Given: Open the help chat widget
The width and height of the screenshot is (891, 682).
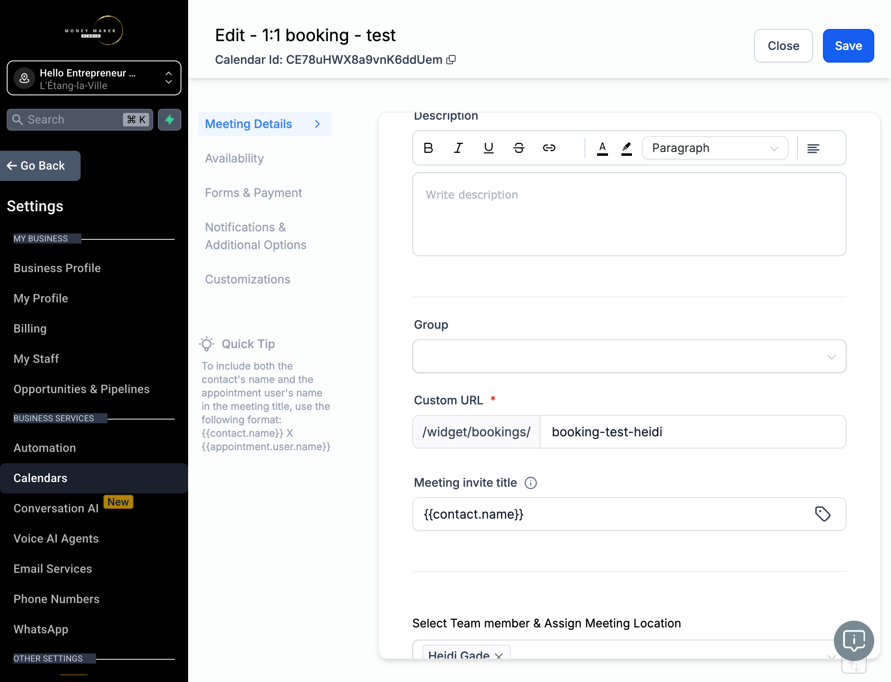Looking at the screenshot, I should [854, 641].
